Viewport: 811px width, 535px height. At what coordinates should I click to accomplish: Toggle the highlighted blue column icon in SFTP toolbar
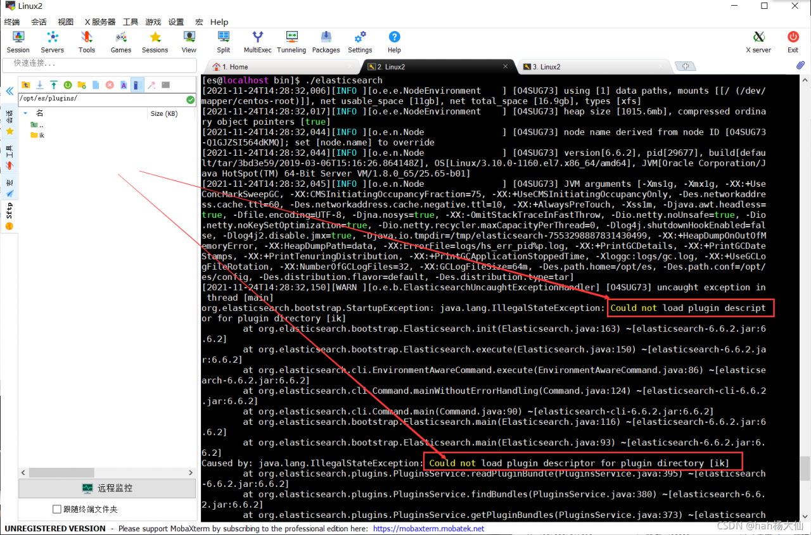coord(137,85)
